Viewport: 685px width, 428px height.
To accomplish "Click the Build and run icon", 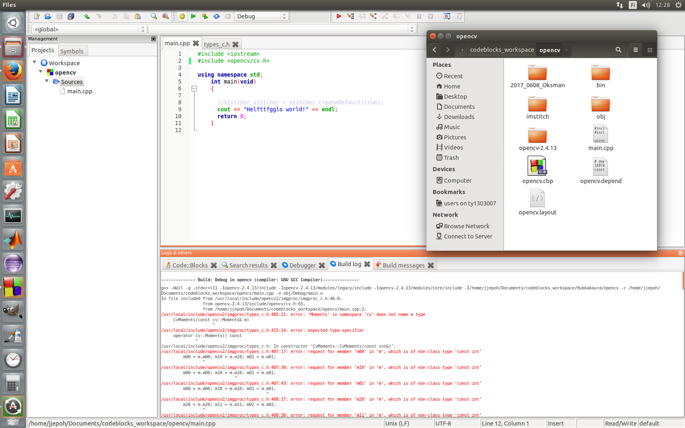I will tap(205, 16).
